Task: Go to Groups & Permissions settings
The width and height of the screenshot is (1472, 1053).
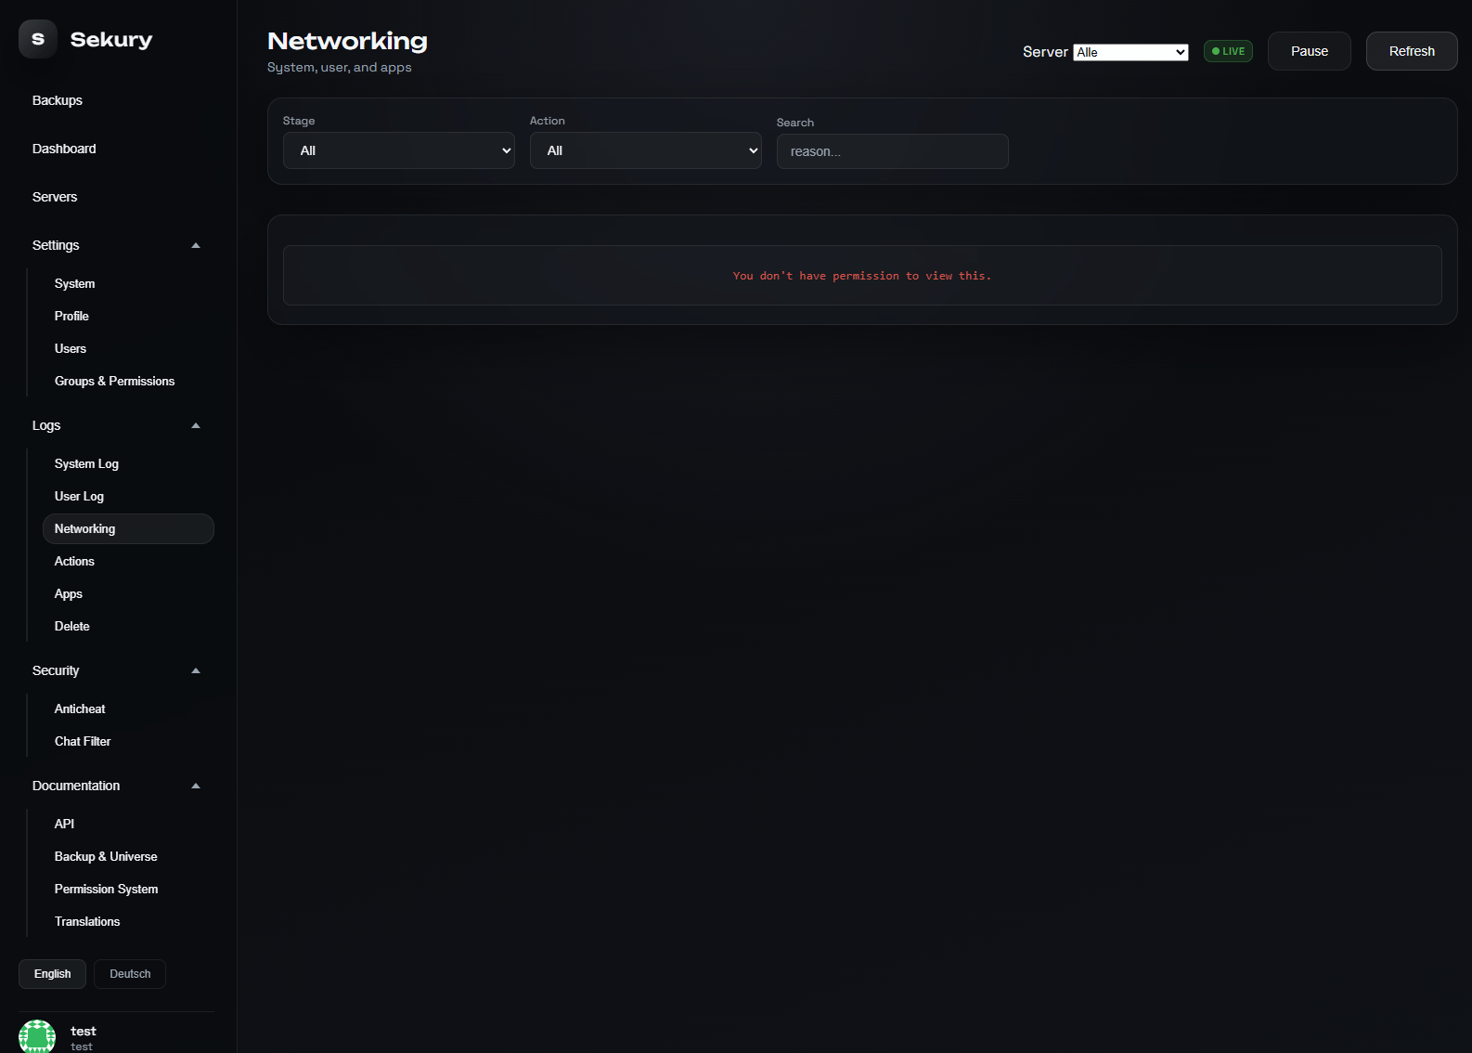Action: [x=114, y=382]
